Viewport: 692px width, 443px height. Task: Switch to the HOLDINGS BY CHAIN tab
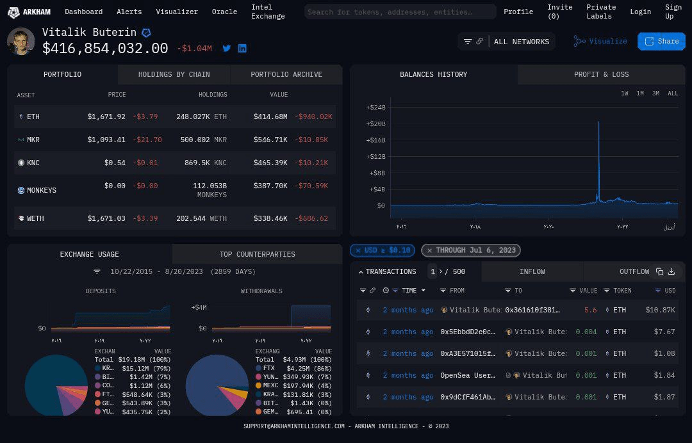[x=174, y=74]
